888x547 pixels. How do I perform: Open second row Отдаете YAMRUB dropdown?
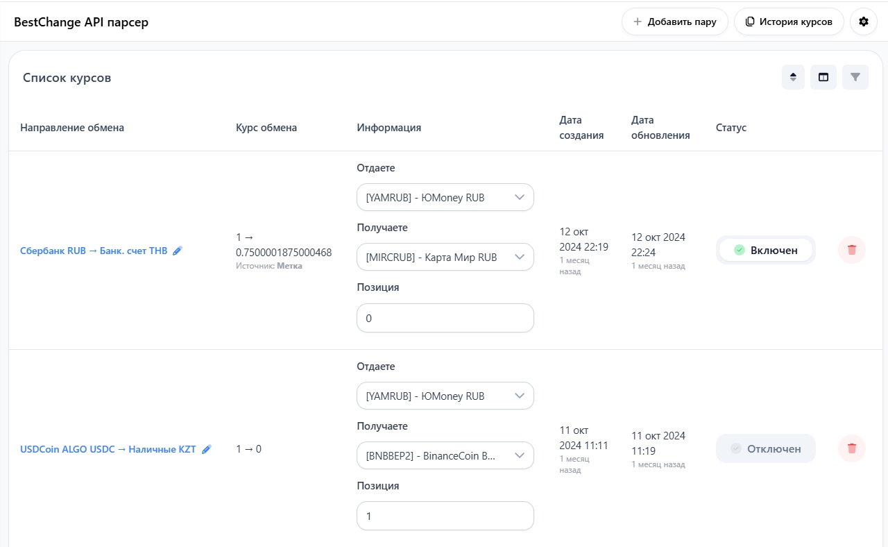[x=445, y=396]
